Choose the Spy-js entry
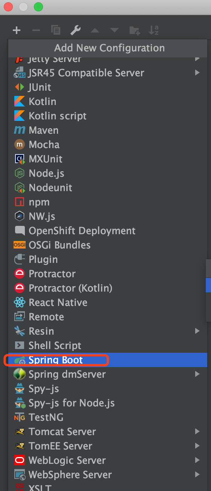This screenshot has height=491, width=211. (x=108, y=389)
